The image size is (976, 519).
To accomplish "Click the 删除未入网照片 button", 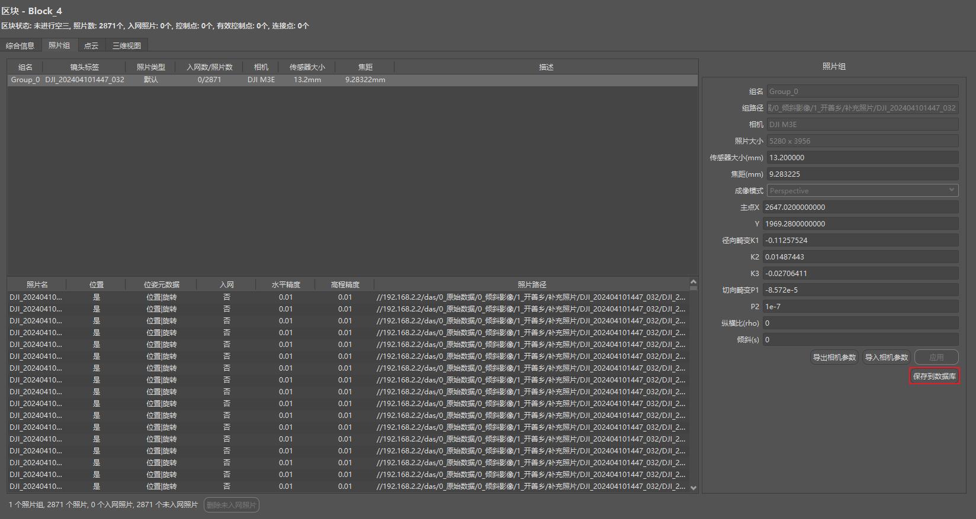I will click(232, 505).
